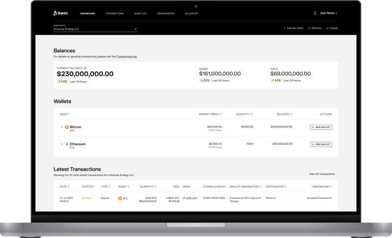The width and height of the screenshot is (392, 238).
Task: Open the Transactions tab
Action: pyautogui.click(x=115, y=14)
